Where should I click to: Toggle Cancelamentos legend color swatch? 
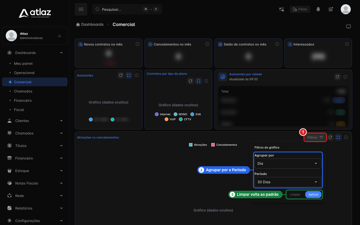(213, 145)
